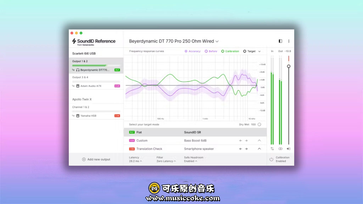Click the Smartphone speaker preset name
363x204 pixels.
coord(199,149)
